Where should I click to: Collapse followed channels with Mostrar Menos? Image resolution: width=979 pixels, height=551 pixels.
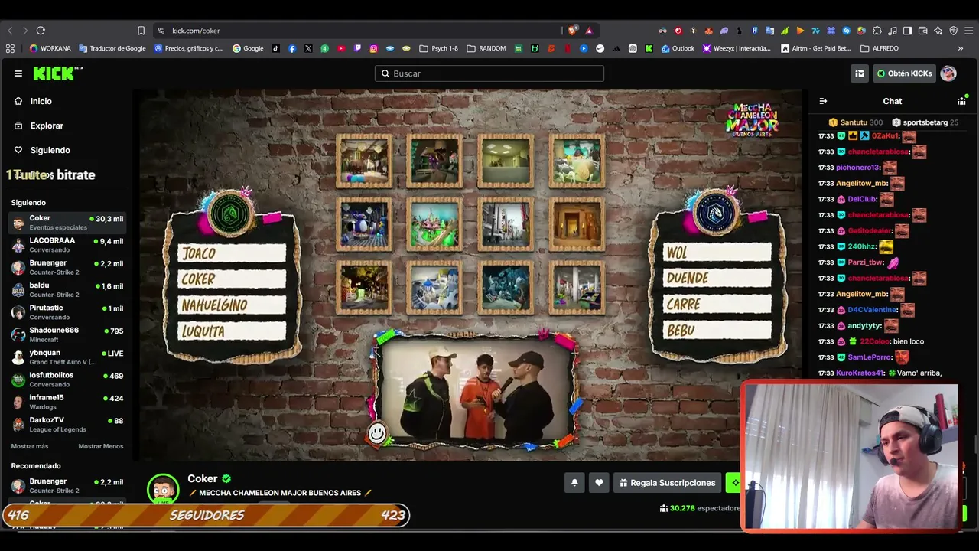click(x=100, y=446)
